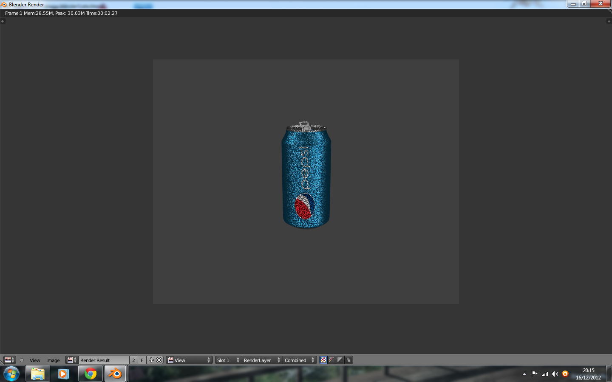Open the editor type selector icon
This screenshot has width=612, height=382.
9,360
